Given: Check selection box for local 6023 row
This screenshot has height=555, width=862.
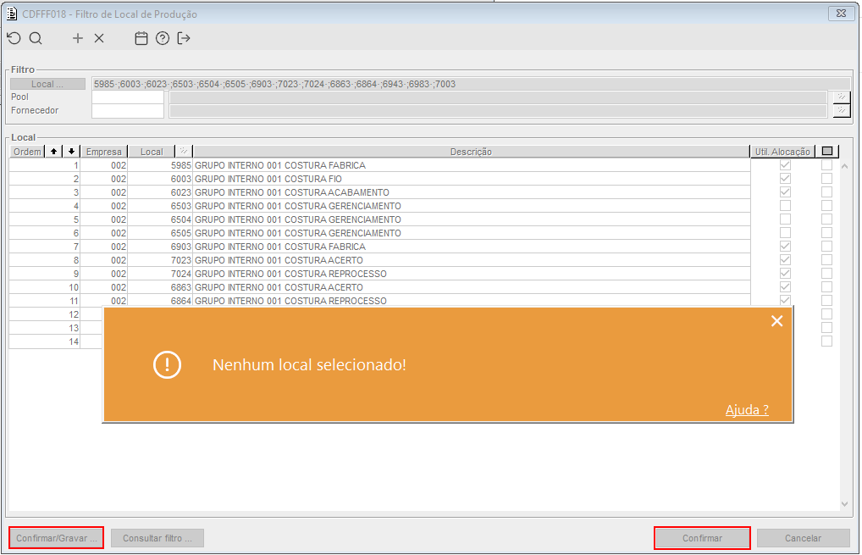Looking at the screenshot, I should tap(826, 192).
